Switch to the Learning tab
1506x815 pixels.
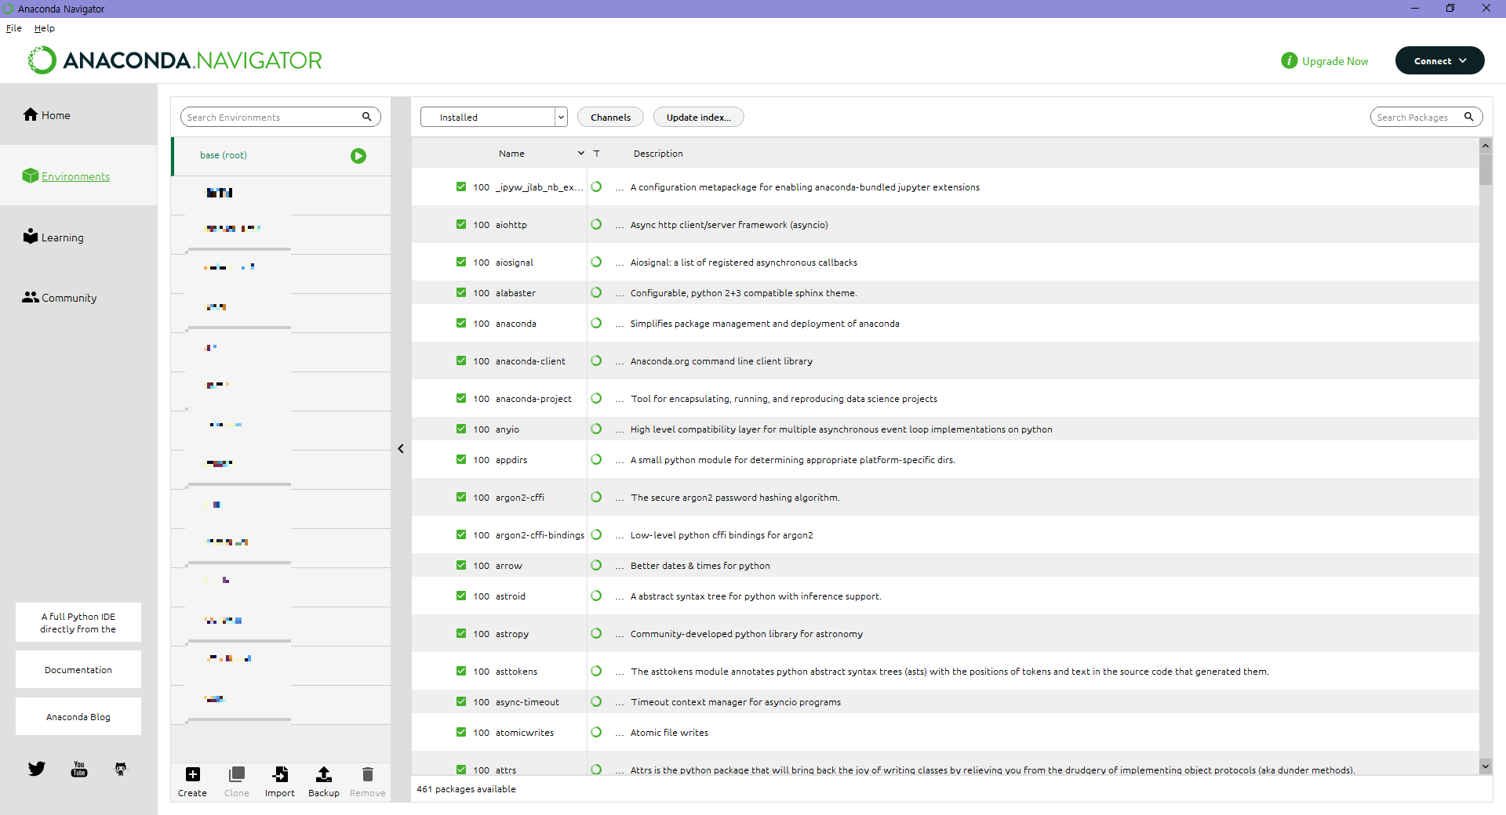tap(78, 236)
